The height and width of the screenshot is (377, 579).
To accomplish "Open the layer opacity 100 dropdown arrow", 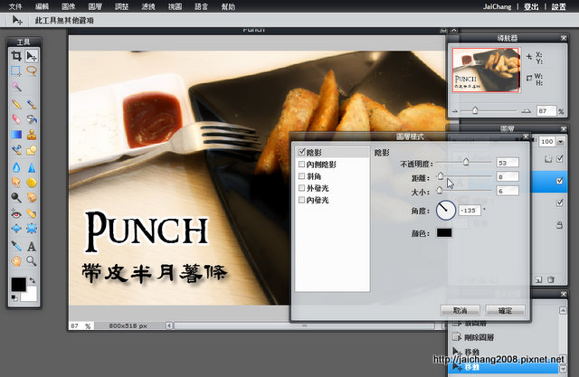I will pyautogui.click(x=561, y=142).
